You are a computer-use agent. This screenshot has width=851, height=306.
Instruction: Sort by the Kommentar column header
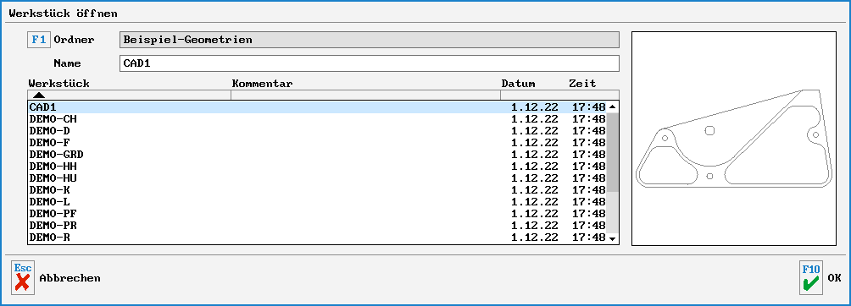click(x=262, y=84)
